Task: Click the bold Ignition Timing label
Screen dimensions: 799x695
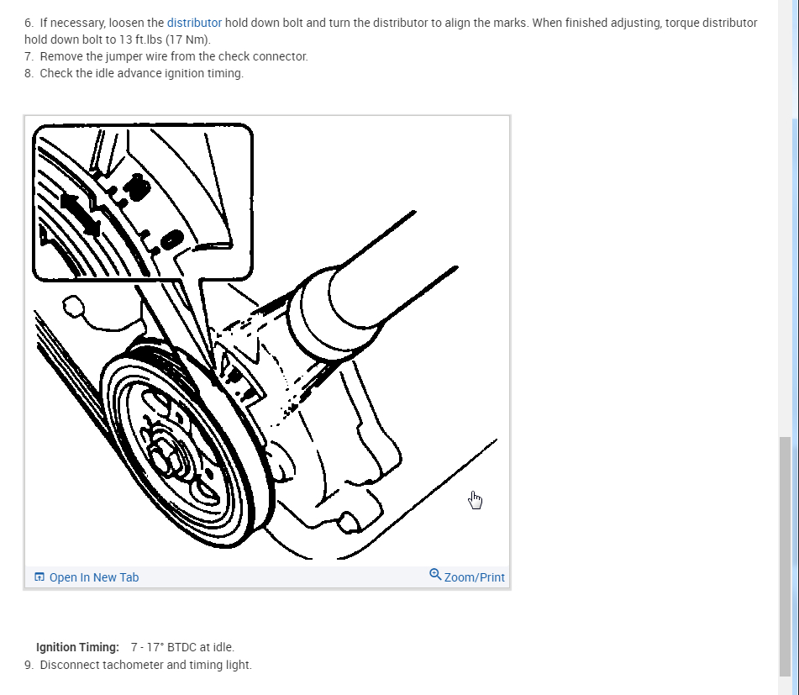Action: tap(77, 647)
